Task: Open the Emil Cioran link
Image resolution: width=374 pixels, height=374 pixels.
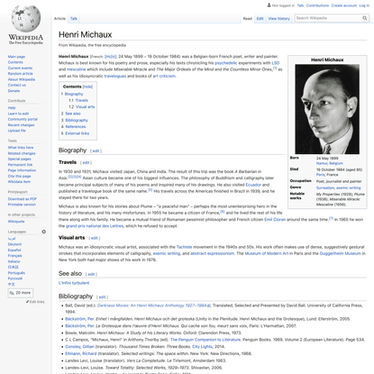Action: tap(275, 219)
